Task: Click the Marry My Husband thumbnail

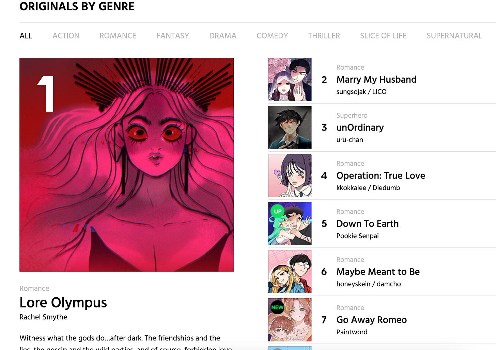Action: point(290,79)
